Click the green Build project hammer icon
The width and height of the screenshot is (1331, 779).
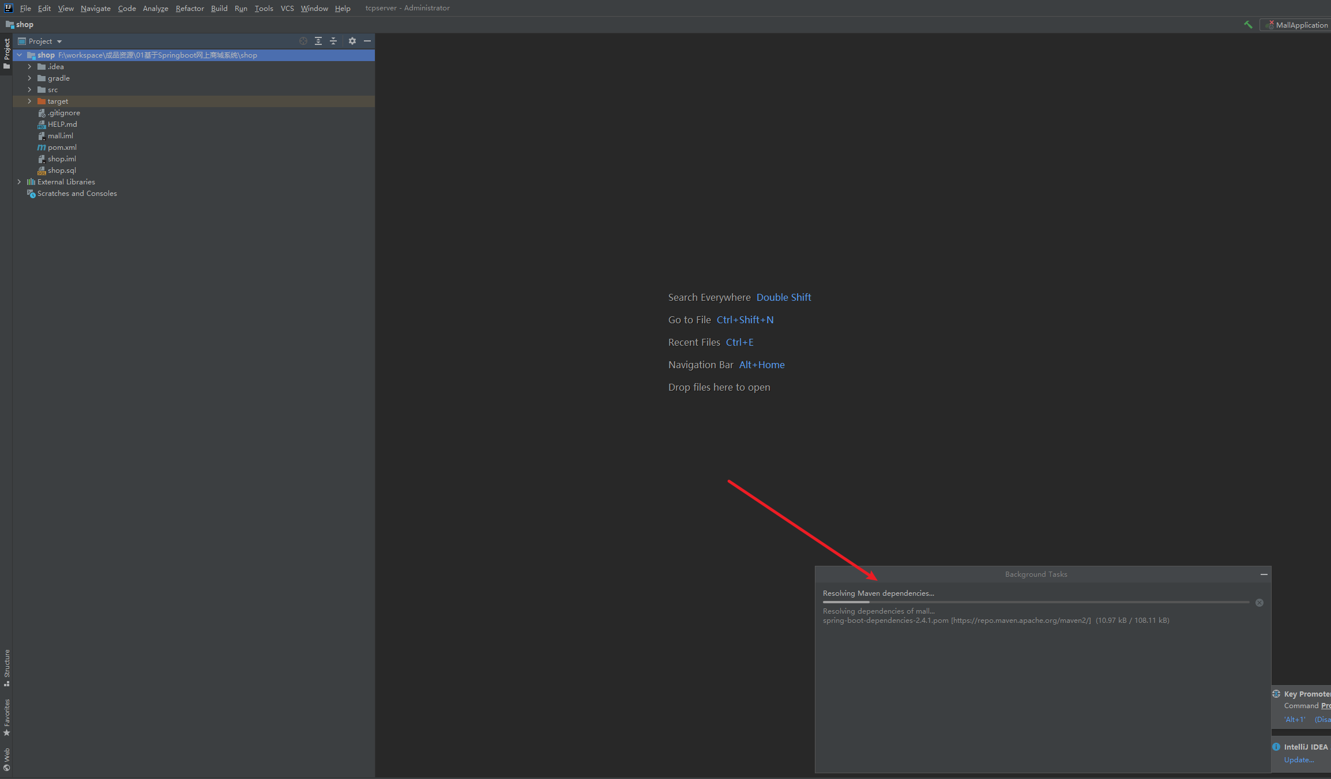tap(1248, 25)
